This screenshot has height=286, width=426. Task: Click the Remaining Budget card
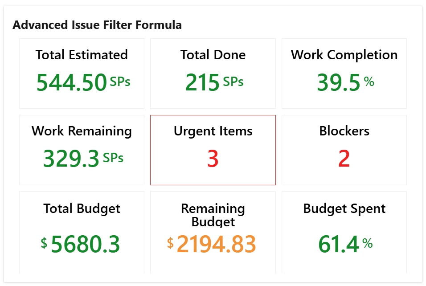coord(213,231)
